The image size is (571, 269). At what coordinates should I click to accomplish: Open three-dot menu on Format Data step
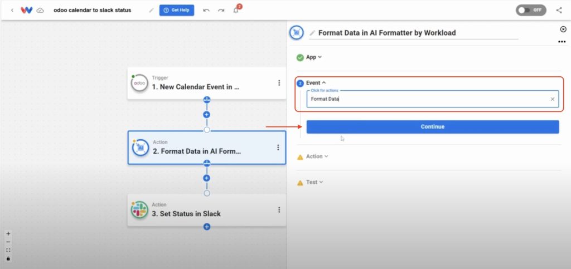tap(278, 147)
